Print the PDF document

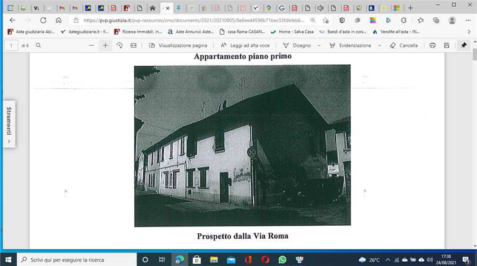pos(432,45)
